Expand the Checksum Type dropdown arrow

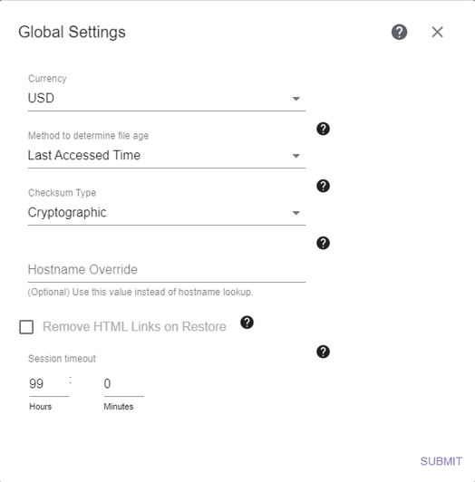point(296,213)
